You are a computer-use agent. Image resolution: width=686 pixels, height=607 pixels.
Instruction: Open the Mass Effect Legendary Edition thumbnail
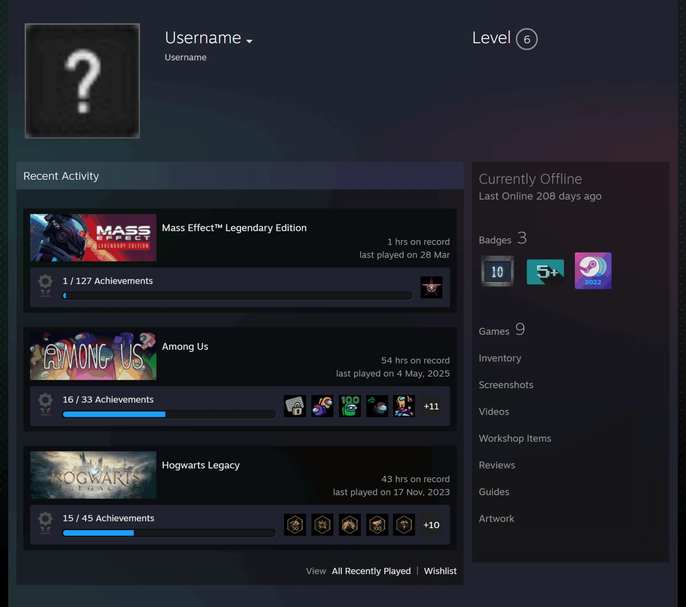[93, 238]
